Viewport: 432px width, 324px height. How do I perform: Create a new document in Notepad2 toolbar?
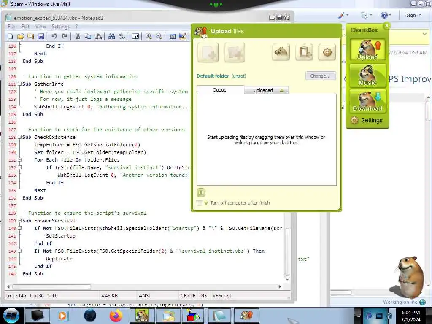coord(11,36)
